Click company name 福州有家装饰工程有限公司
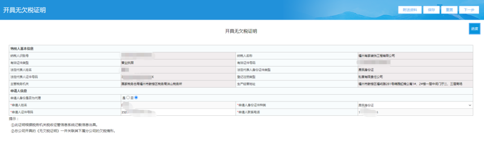 (x=376, y=56)
